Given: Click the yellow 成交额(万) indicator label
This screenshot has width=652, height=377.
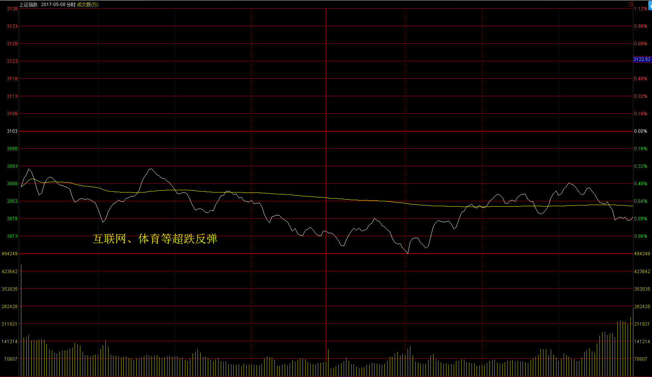Looking at the screenshot, I should coord(88,5).
